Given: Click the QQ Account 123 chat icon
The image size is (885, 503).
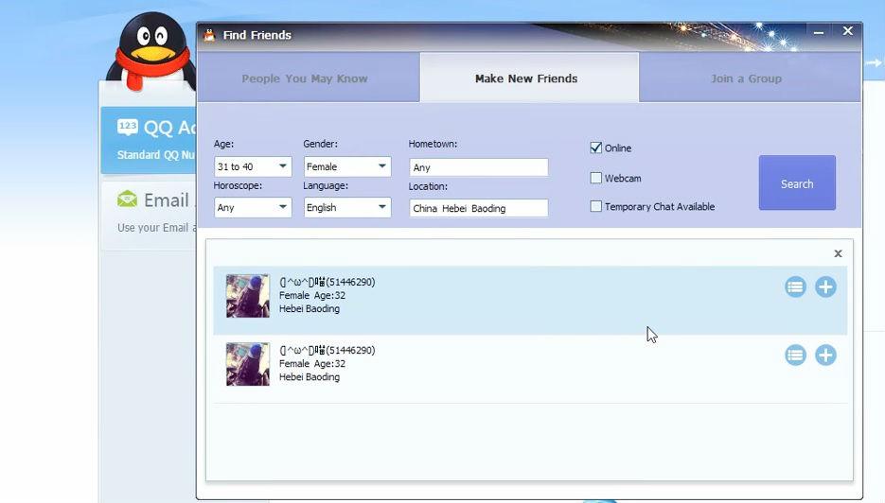Looking at the screenshot, I should point(128,127).
